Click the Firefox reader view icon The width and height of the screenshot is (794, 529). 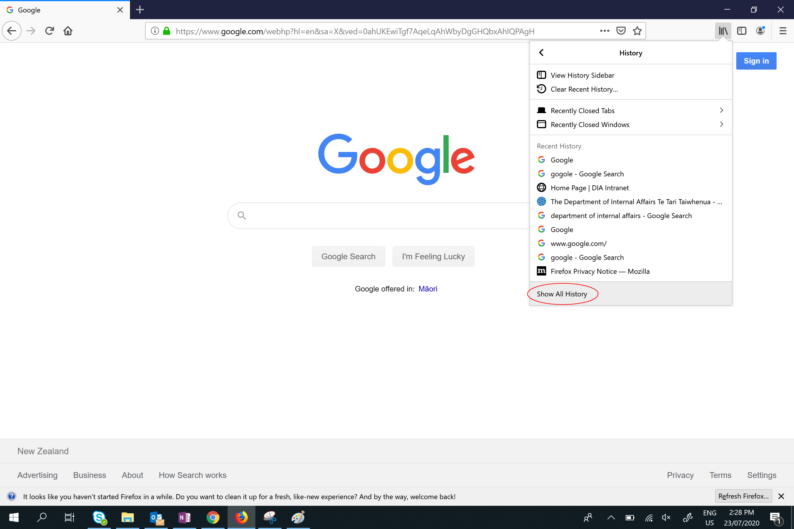741,31
